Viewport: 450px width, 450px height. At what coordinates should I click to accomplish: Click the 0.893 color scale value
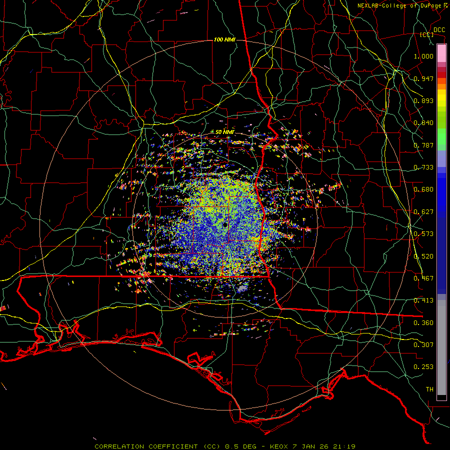pos(423,100)
